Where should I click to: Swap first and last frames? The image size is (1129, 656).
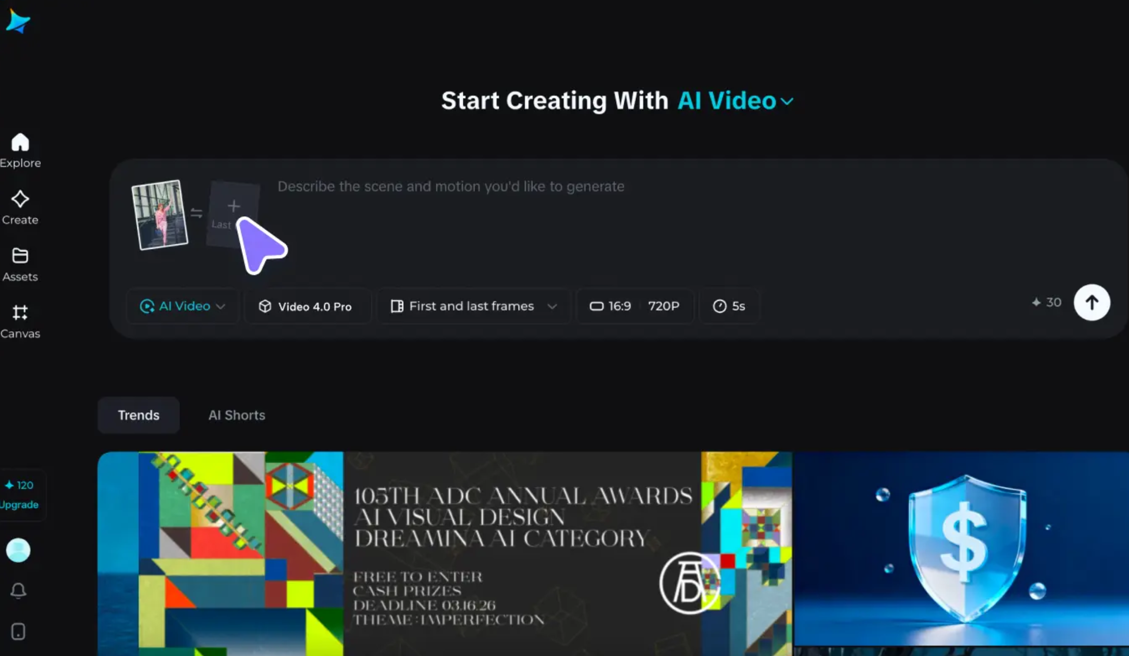[197, 213]
